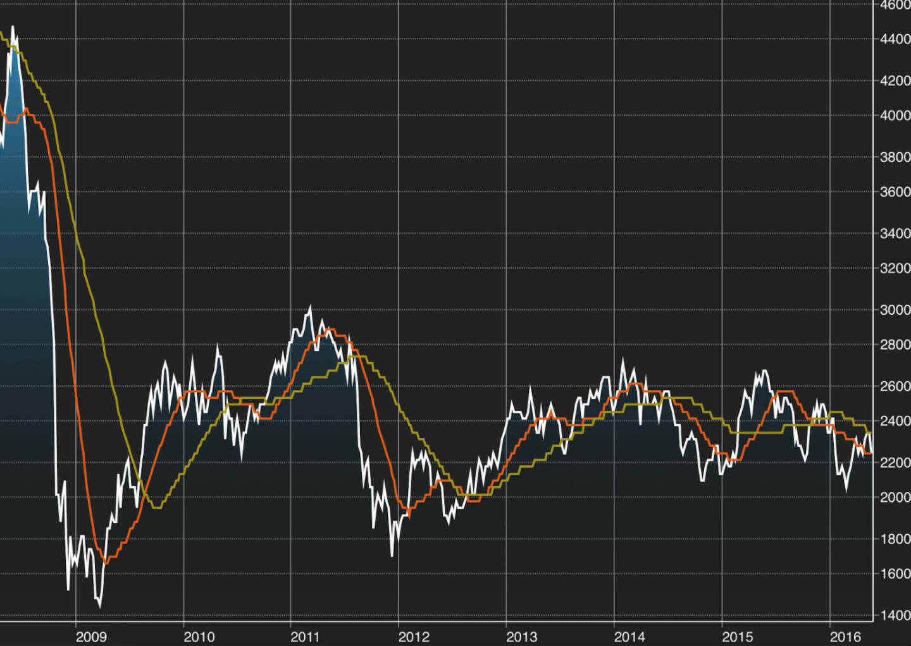This screenshot has width=911, height=646.
Task: Select the 4000 value on the y-axis
Action: tap(895, 116)
